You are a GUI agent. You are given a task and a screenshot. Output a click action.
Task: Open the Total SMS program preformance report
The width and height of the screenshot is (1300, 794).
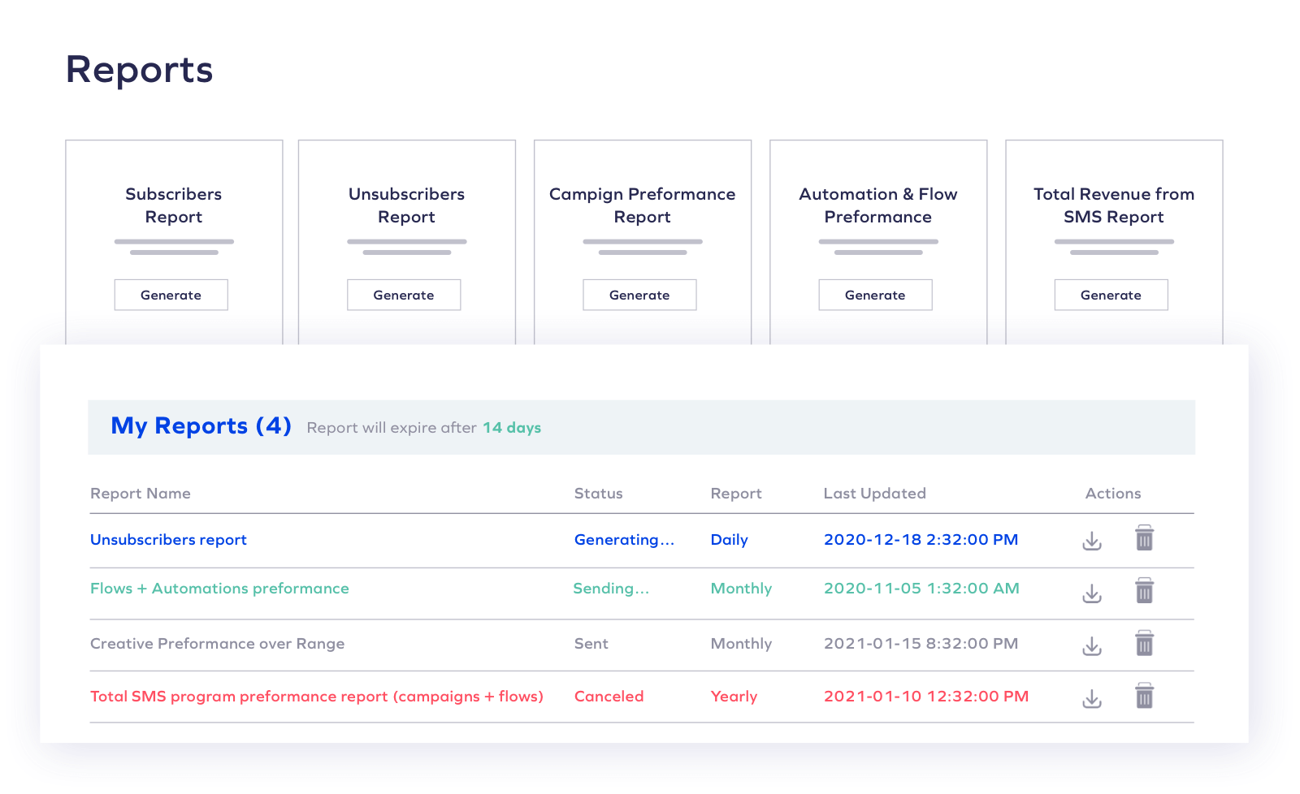[316, 696]
